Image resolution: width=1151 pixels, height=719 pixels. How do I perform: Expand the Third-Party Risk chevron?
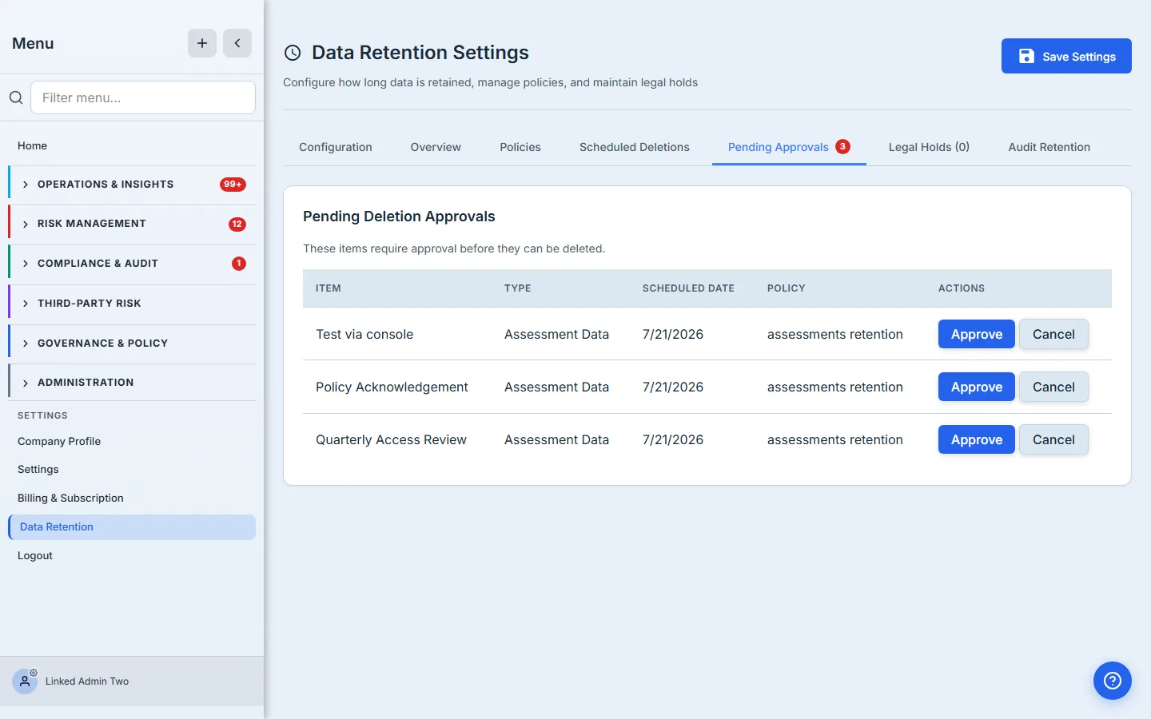[x=26, y=304]
